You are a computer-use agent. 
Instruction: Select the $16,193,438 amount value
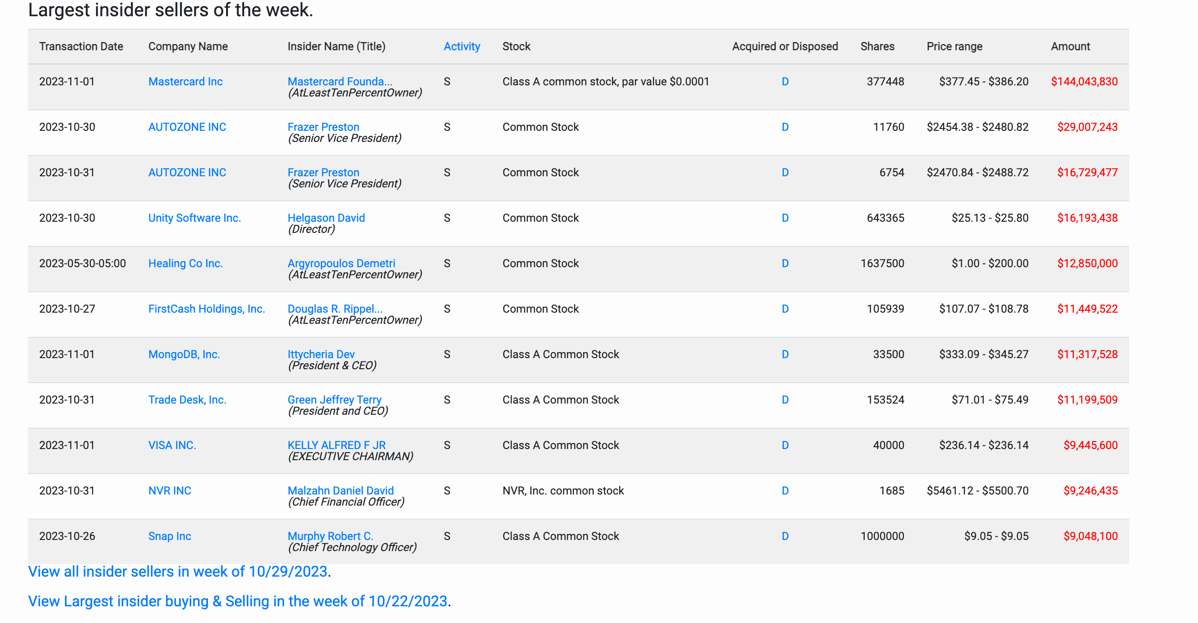click(x=1088, y=218)
